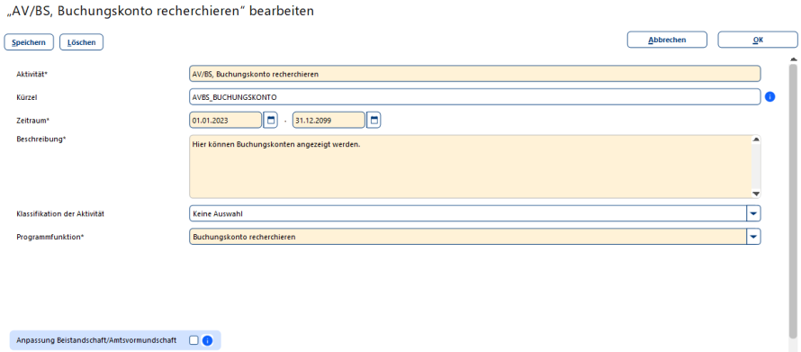This screenshot has height=352, width=801.
Task: Click the Programmfunktion* label
Action: click(x=50, y=237)
